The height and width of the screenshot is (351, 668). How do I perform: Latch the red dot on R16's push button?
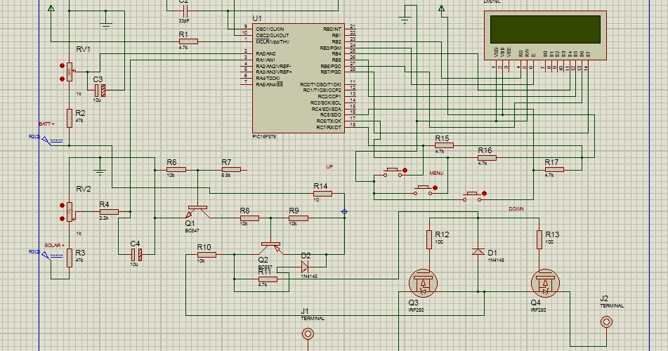click(x=435, y=187)
